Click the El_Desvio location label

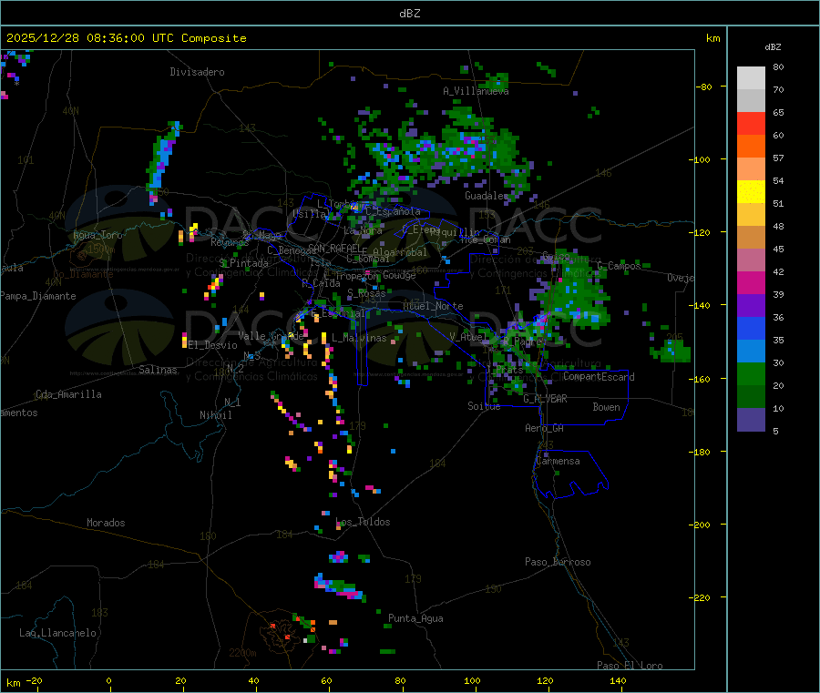click(212, 345)
